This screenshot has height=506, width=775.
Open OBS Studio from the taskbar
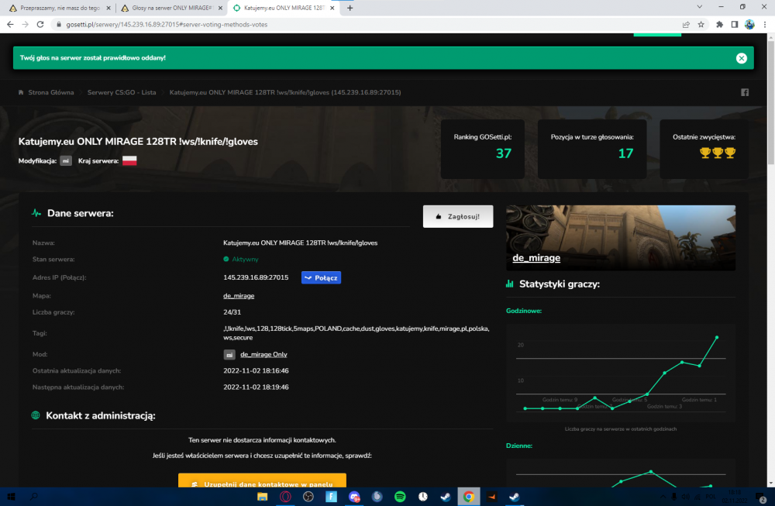pyautogui.click(x=308, y=497)
